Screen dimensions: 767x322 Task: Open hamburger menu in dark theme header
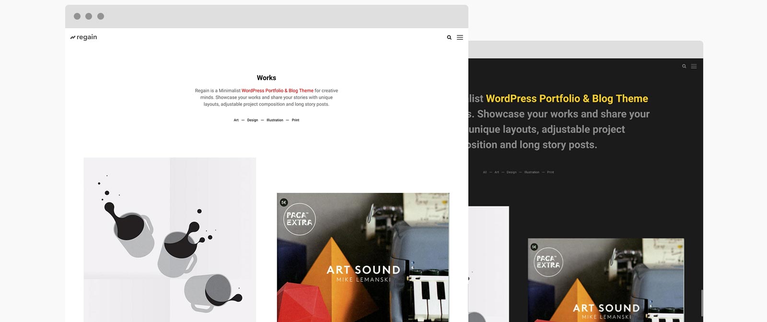coord(694,67)
